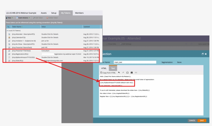Click the value 'Join us for'
Screen dimensions: 212x126
tap(45, 41)
